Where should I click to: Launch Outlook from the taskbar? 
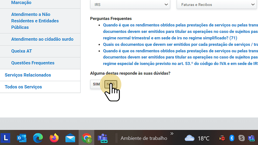tap(22, 138)
